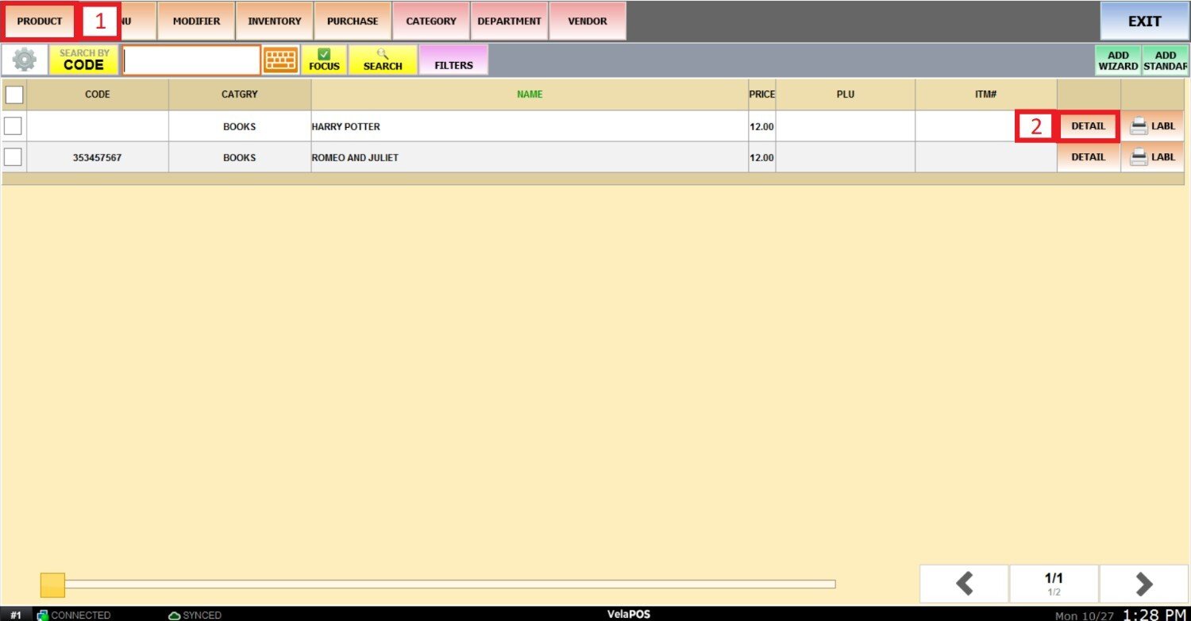Check the select-all header checkbox

14,95
